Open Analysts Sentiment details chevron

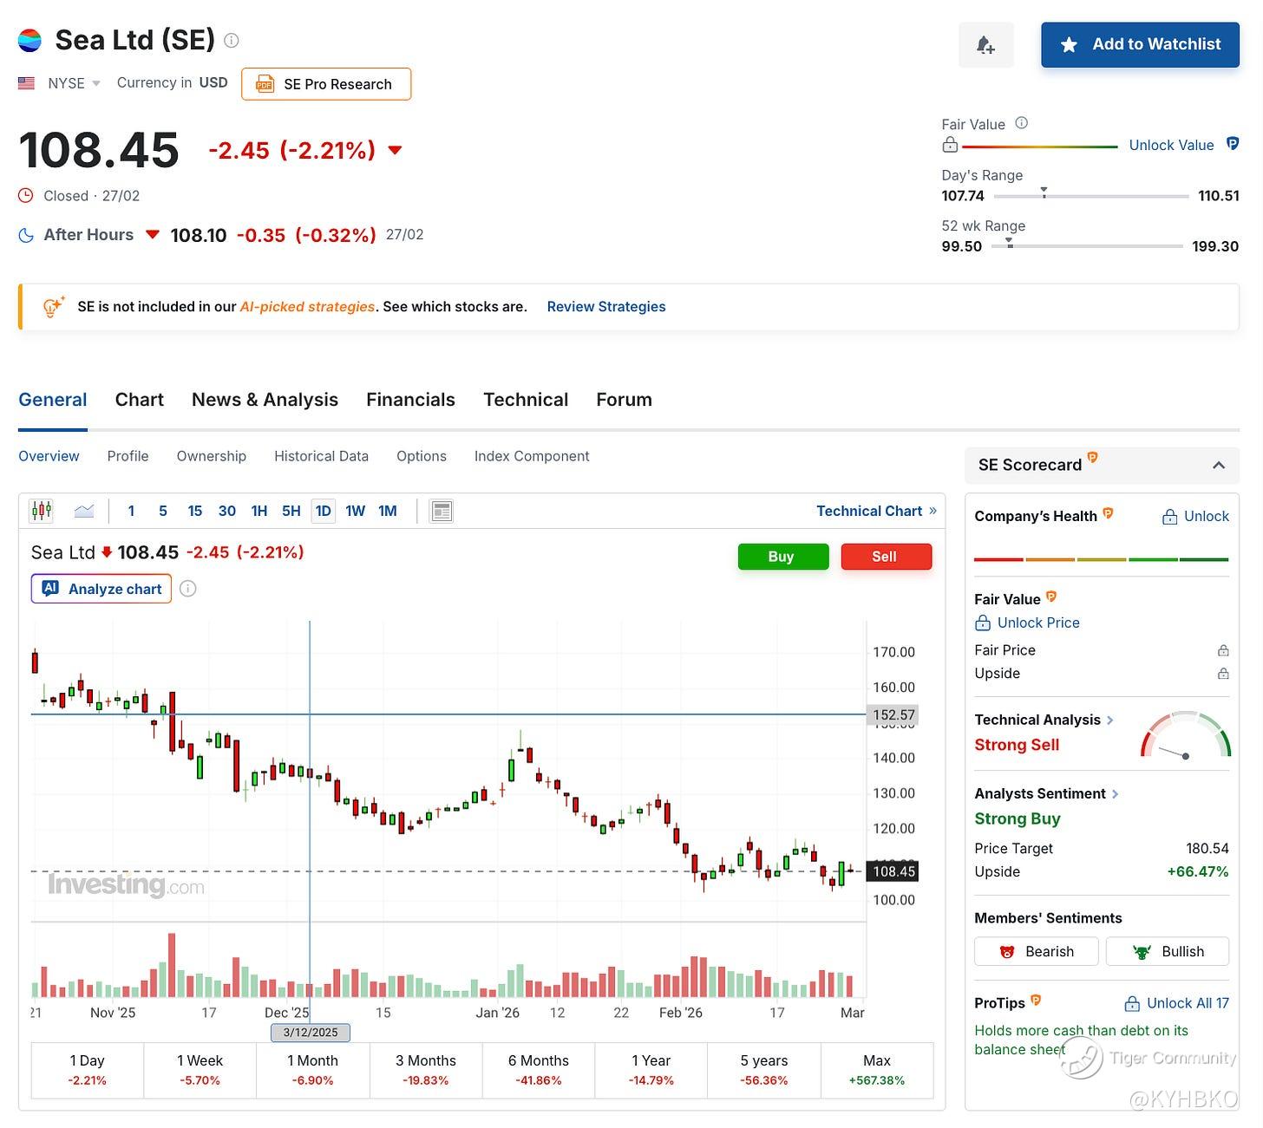1116,793
